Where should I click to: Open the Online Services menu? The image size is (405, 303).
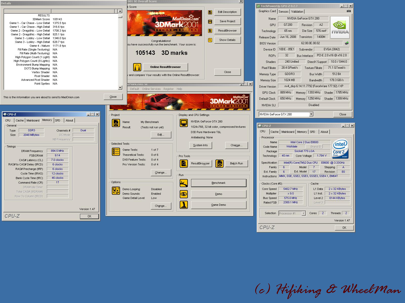click(151, 89)
